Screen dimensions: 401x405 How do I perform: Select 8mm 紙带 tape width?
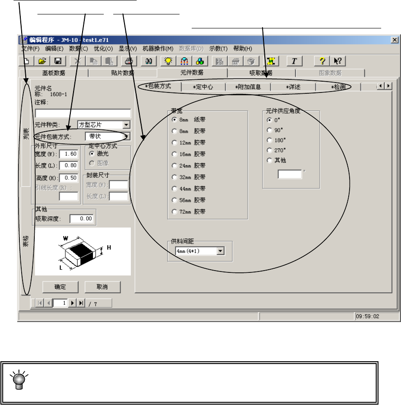(x=189, y=120)
